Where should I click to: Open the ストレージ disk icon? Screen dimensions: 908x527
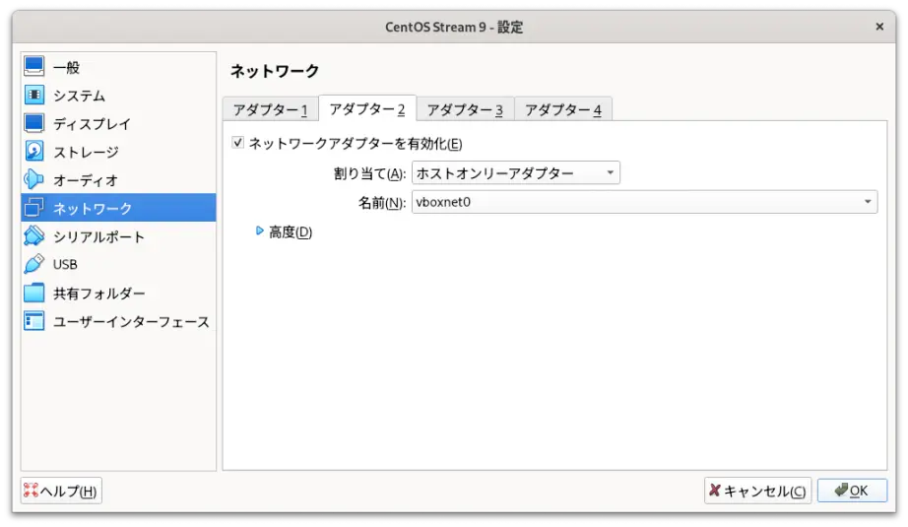click(34, 151)
